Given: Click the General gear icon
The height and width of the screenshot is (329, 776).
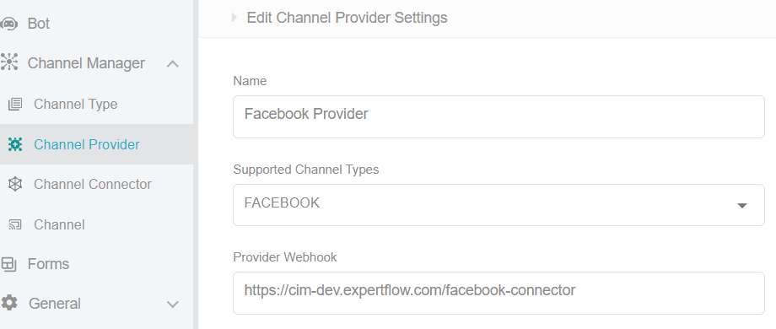Looking at the screenshot, I should click(9, 303).
